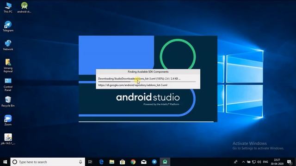296x166 pixels.
Task: Open This PC desktop icon
Action: (8, 7)
